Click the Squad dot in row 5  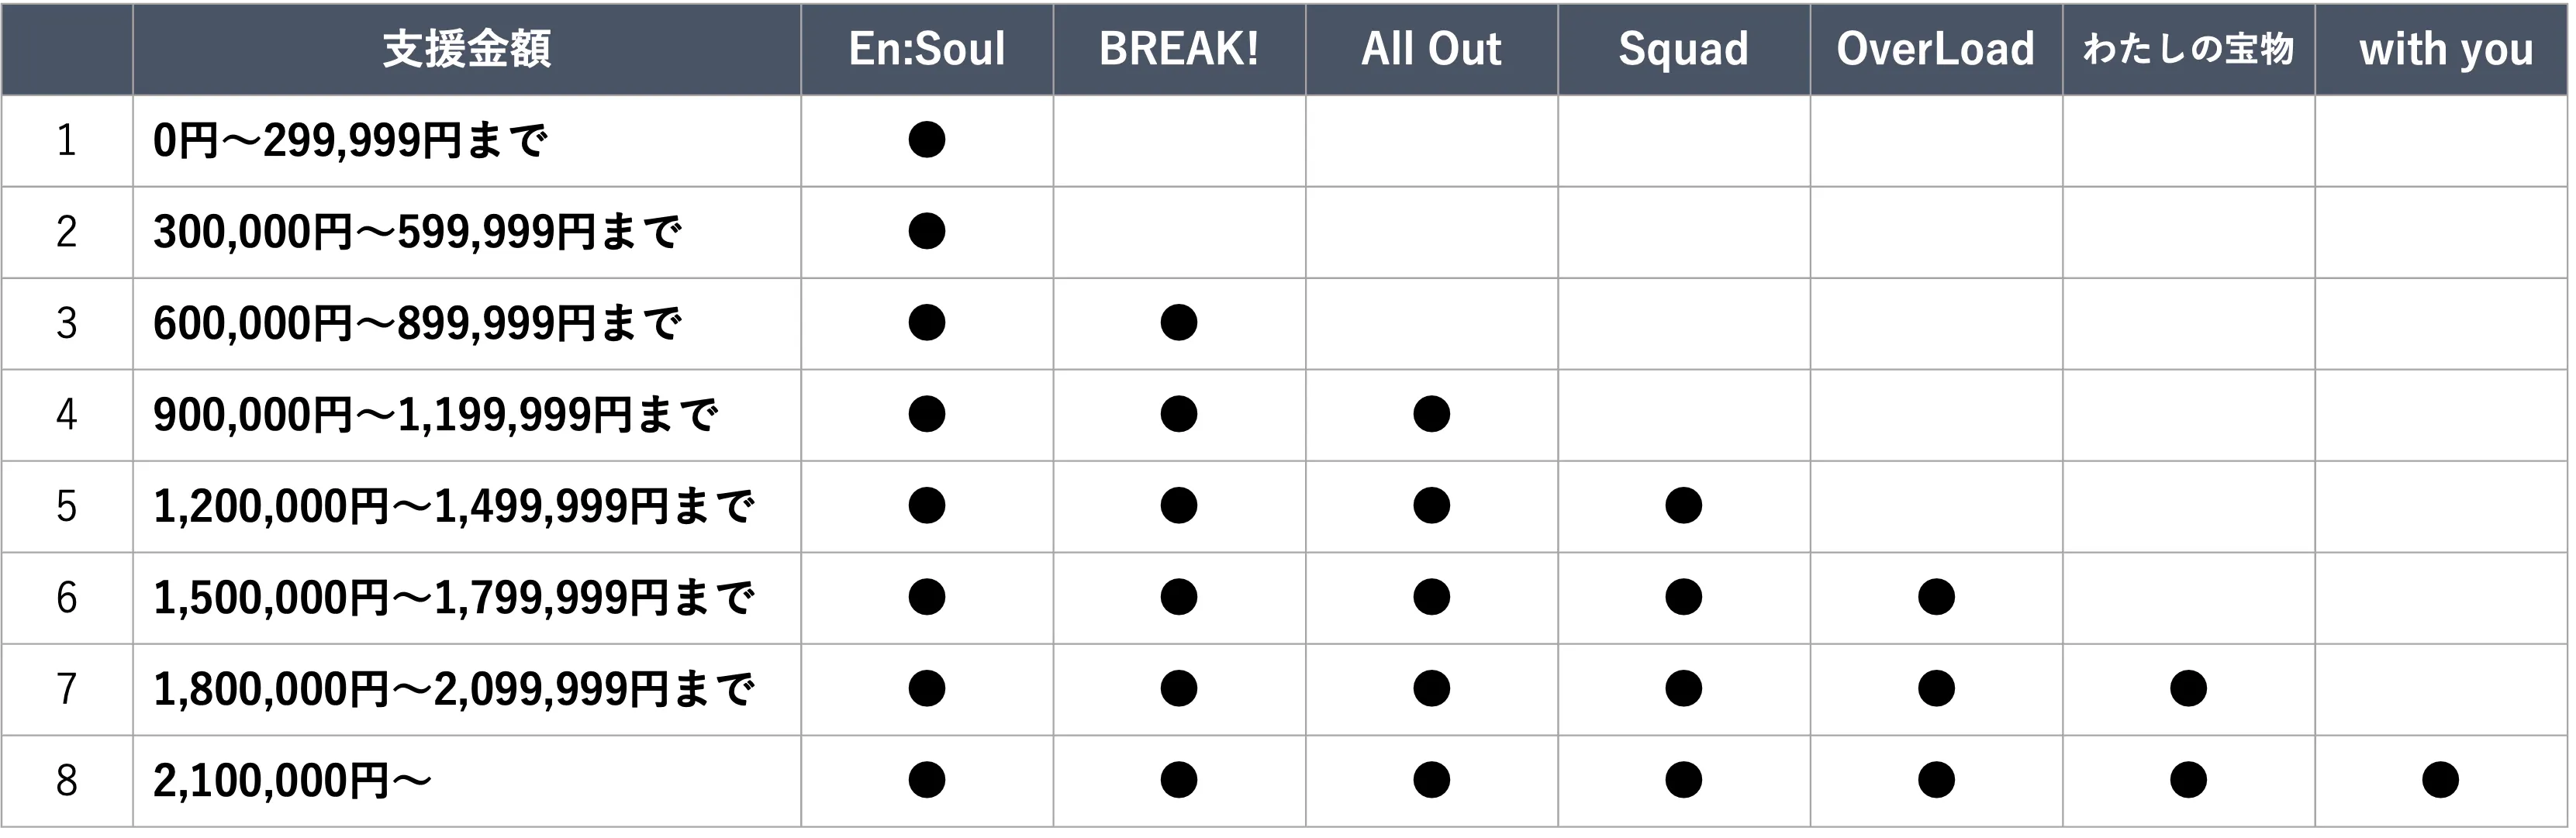pos(1683,505)
